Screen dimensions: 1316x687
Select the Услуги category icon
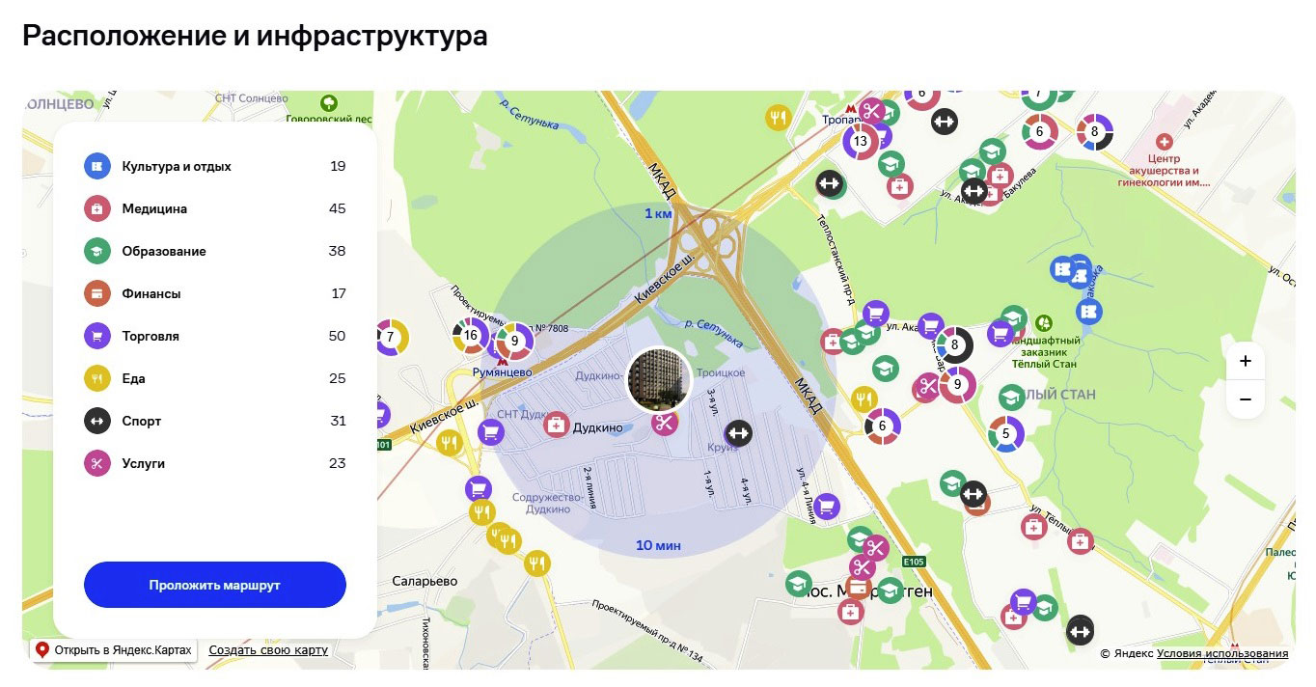tap(97, 463)
